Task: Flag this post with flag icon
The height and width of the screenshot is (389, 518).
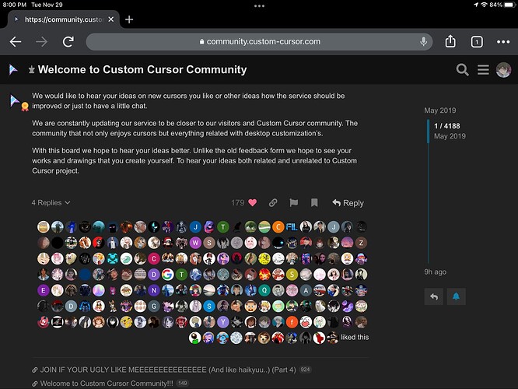Action: (294, 202)
